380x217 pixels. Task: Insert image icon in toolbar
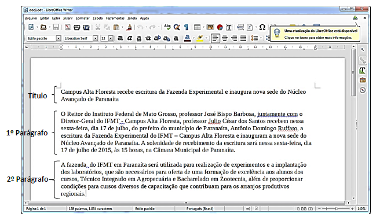pos(210,27)
